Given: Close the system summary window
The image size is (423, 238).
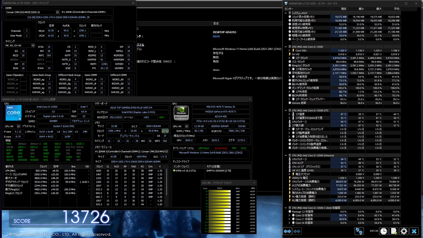Looking at the screenshot, I should click(x=250, y=99).
